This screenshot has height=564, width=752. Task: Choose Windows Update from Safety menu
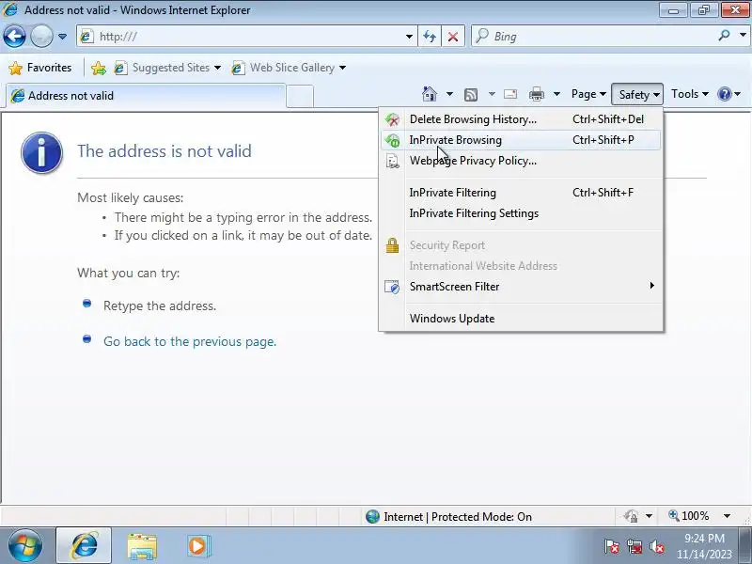521,319
